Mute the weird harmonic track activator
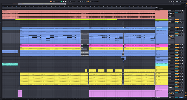The image size is (187, 100). coord(177,83)
